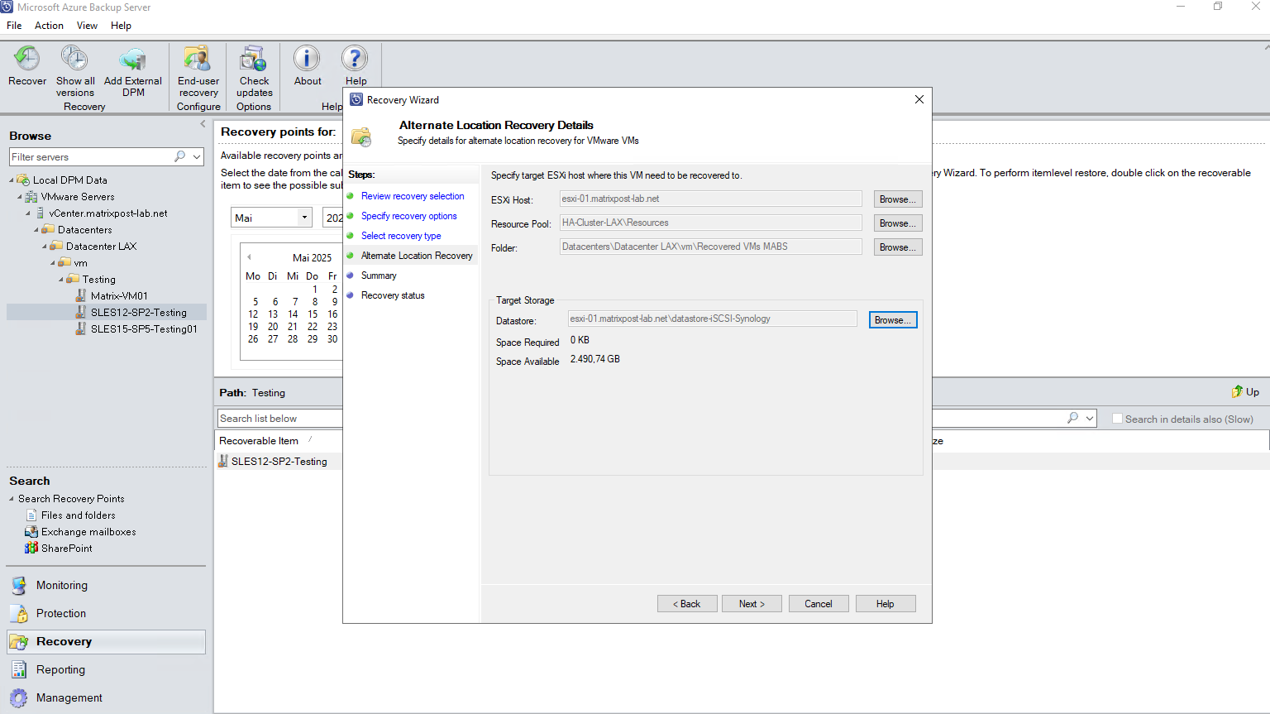Click SLES12-SP2-Testing recoverable item icon
Screen dimensions: 1270x714
click(223, 461)
